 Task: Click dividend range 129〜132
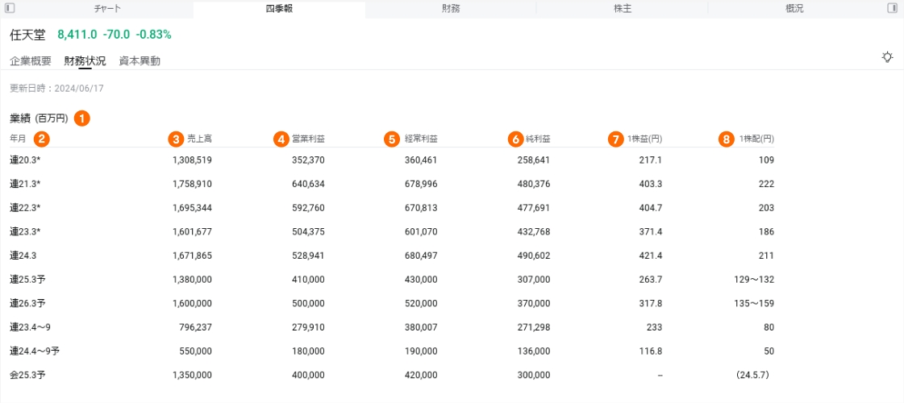(x=754, y=279)
